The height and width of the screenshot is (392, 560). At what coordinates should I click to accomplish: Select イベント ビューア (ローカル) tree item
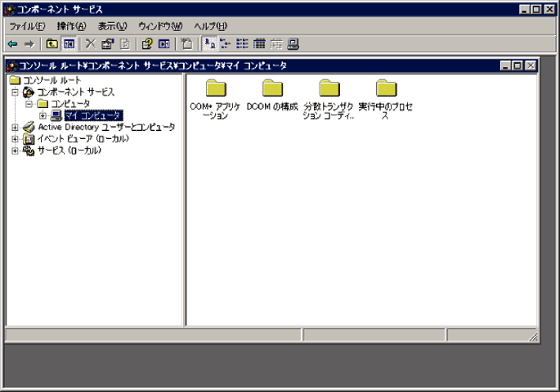pyautogui.click(x=83, y=139)
